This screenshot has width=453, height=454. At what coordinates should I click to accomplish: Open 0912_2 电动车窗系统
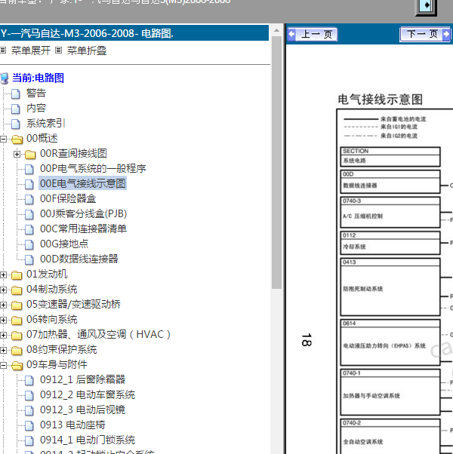[88, 394]
